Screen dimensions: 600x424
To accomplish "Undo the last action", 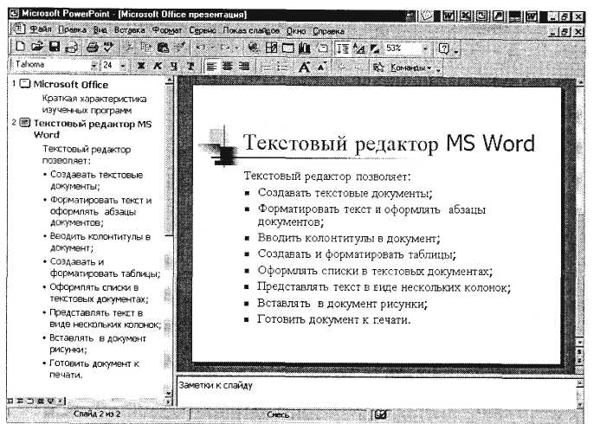I will click(201, 48).
